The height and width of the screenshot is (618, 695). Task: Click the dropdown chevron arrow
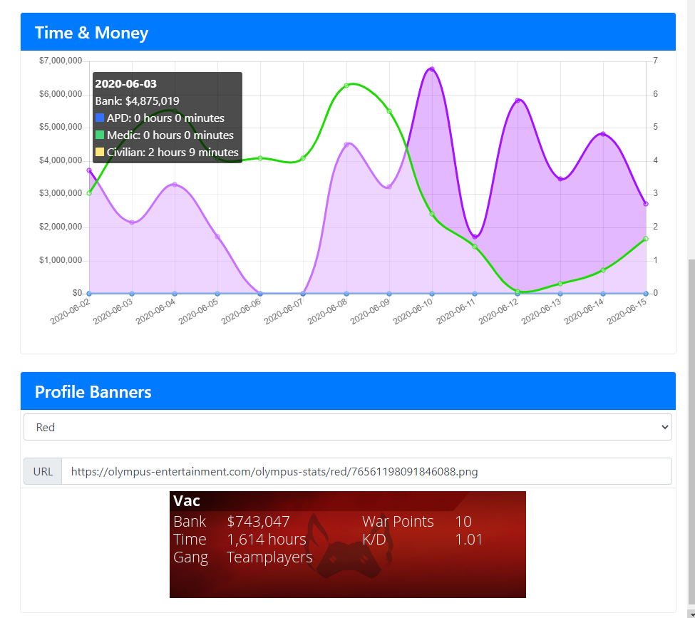[664, 427]
